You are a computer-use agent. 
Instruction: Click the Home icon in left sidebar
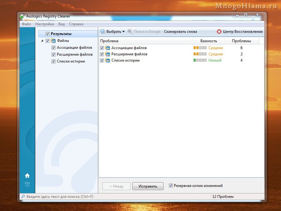click(27, 176)
